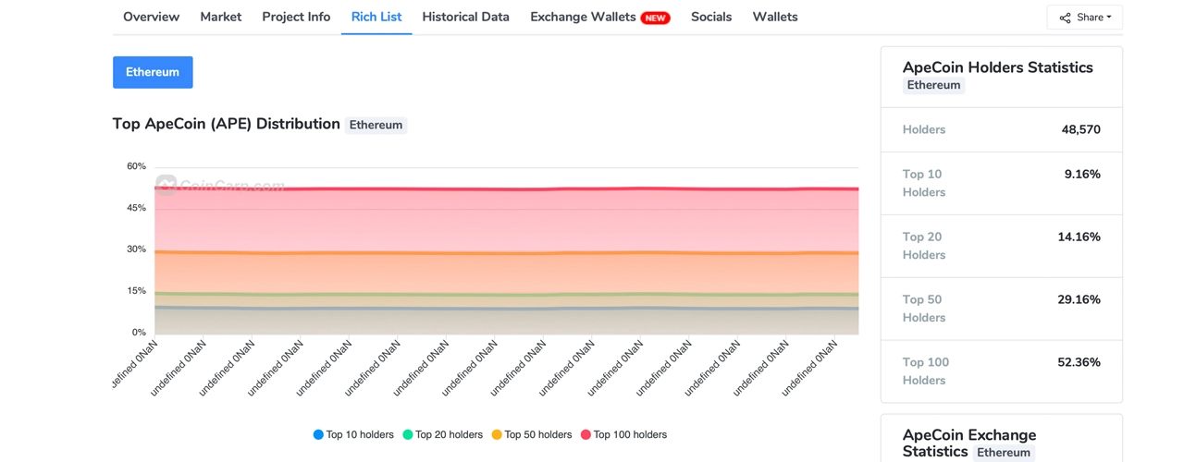Click the red NEW badge
This screenshot has width=1184, height=462.
(656, 18)
